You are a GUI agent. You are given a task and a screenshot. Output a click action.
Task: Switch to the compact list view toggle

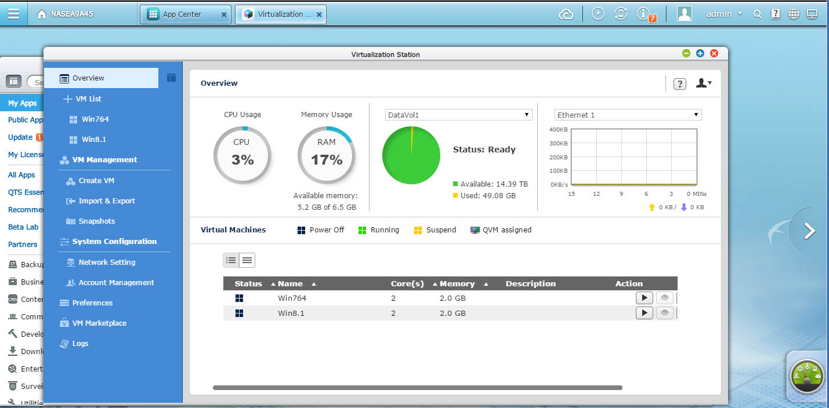(x=247, y=260)
